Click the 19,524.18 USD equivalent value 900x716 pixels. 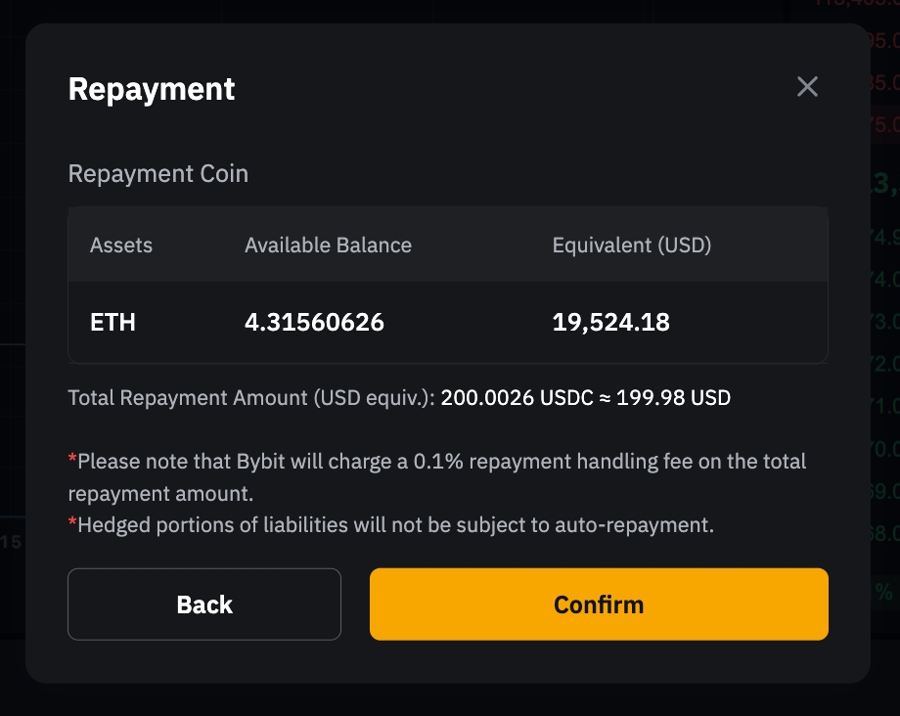point(610,323)
